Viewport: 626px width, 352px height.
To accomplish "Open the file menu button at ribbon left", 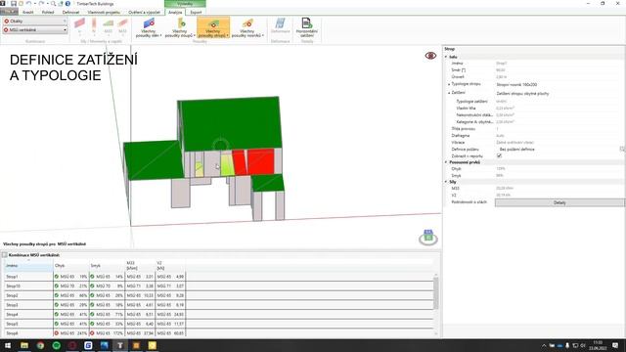I will click(9, 12).
